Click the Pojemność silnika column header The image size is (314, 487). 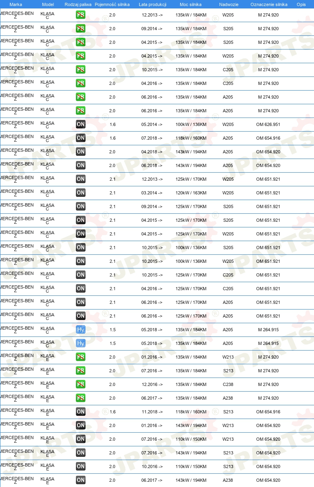(x=112, y=4)
